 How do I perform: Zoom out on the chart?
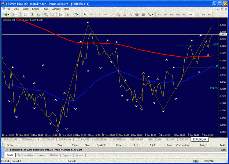point(52,15)
